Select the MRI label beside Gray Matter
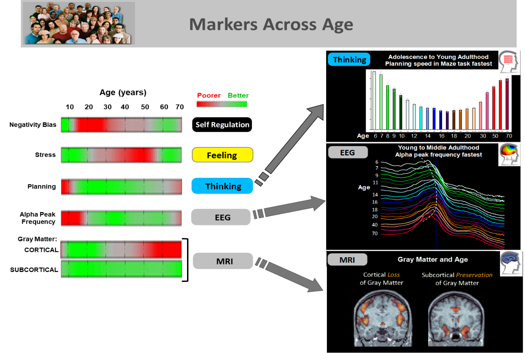This screenshot has height=353, width=525. click(347, 260)
